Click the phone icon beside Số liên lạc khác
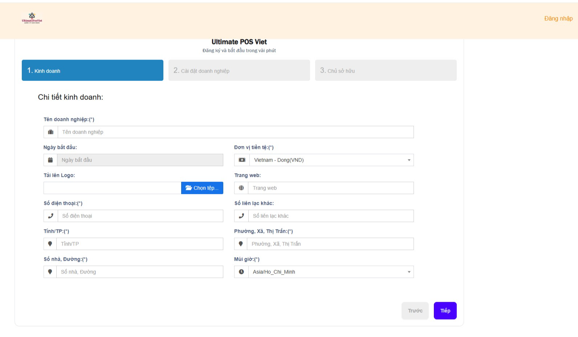The width and height of the screenshot is (578, 337). coord(241,216)
